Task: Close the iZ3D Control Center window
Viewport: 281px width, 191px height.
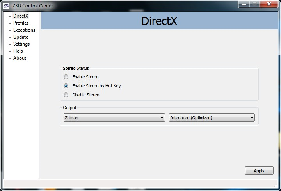Action: (x=269, y=4)
